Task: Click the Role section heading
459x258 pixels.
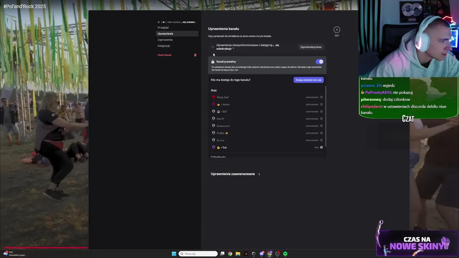Action: [x=214, y=90]
